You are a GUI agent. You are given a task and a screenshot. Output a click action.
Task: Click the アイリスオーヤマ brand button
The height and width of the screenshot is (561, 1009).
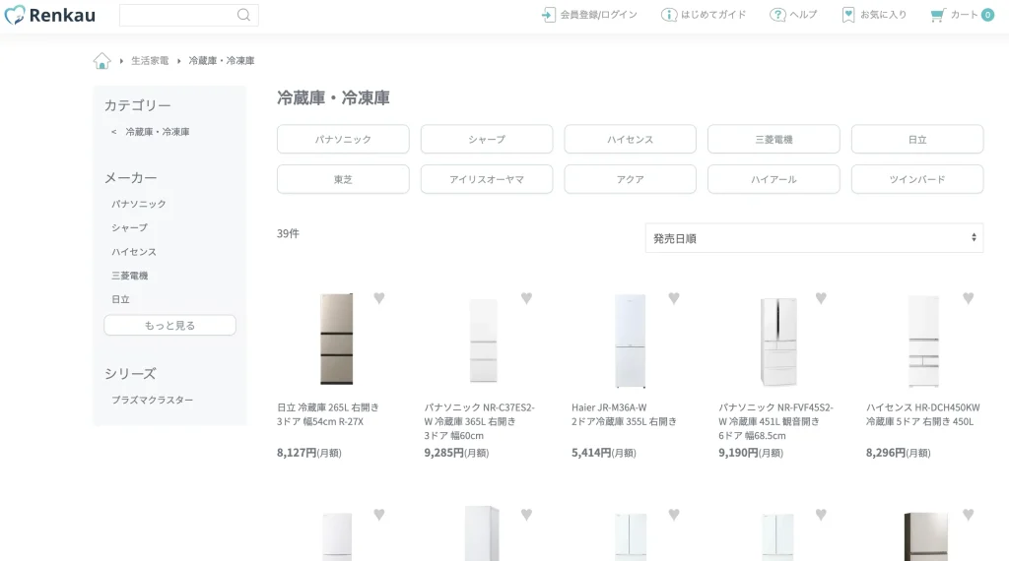(487, 179)
